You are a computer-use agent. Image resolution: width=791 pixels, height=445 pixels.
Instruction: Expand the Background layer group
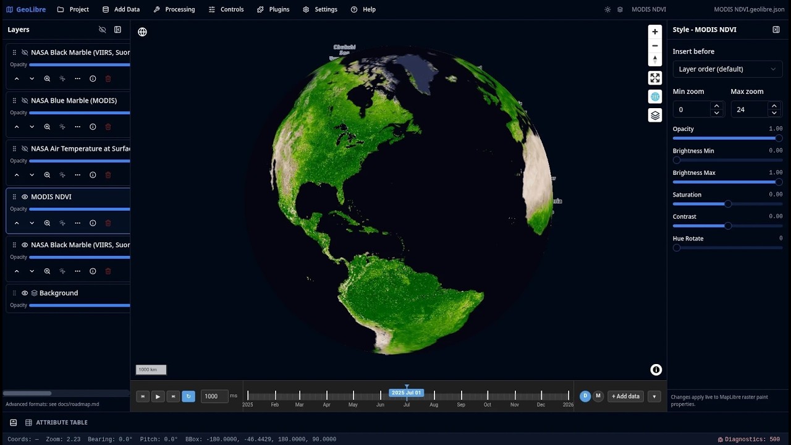tap(35, 293)
